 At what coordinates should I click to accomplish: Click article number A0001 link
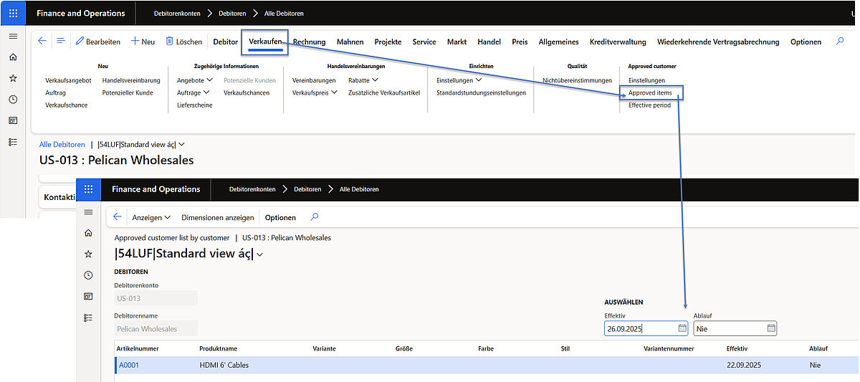[129, 365]
